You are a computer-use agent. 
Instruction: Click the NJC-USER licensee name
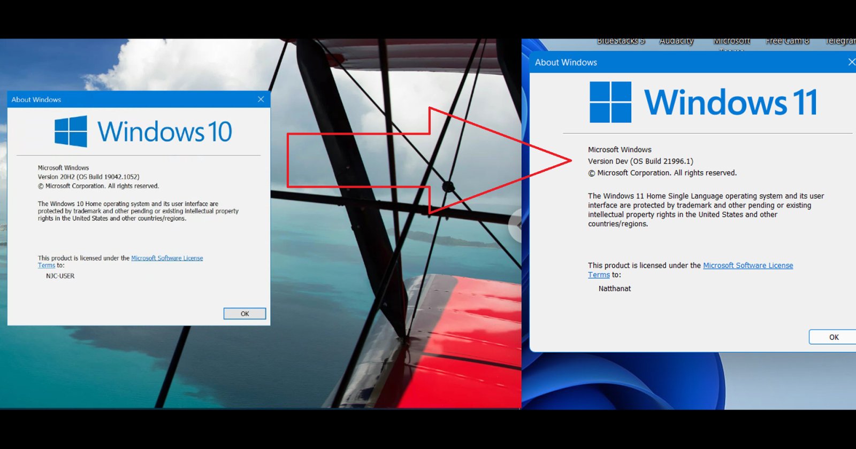coord(60,276)
